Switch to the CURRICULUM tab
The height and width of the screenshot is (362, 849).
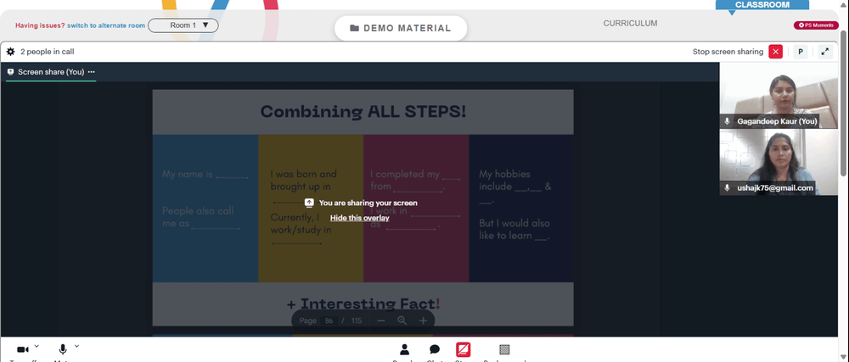click(x=630, y=23)
